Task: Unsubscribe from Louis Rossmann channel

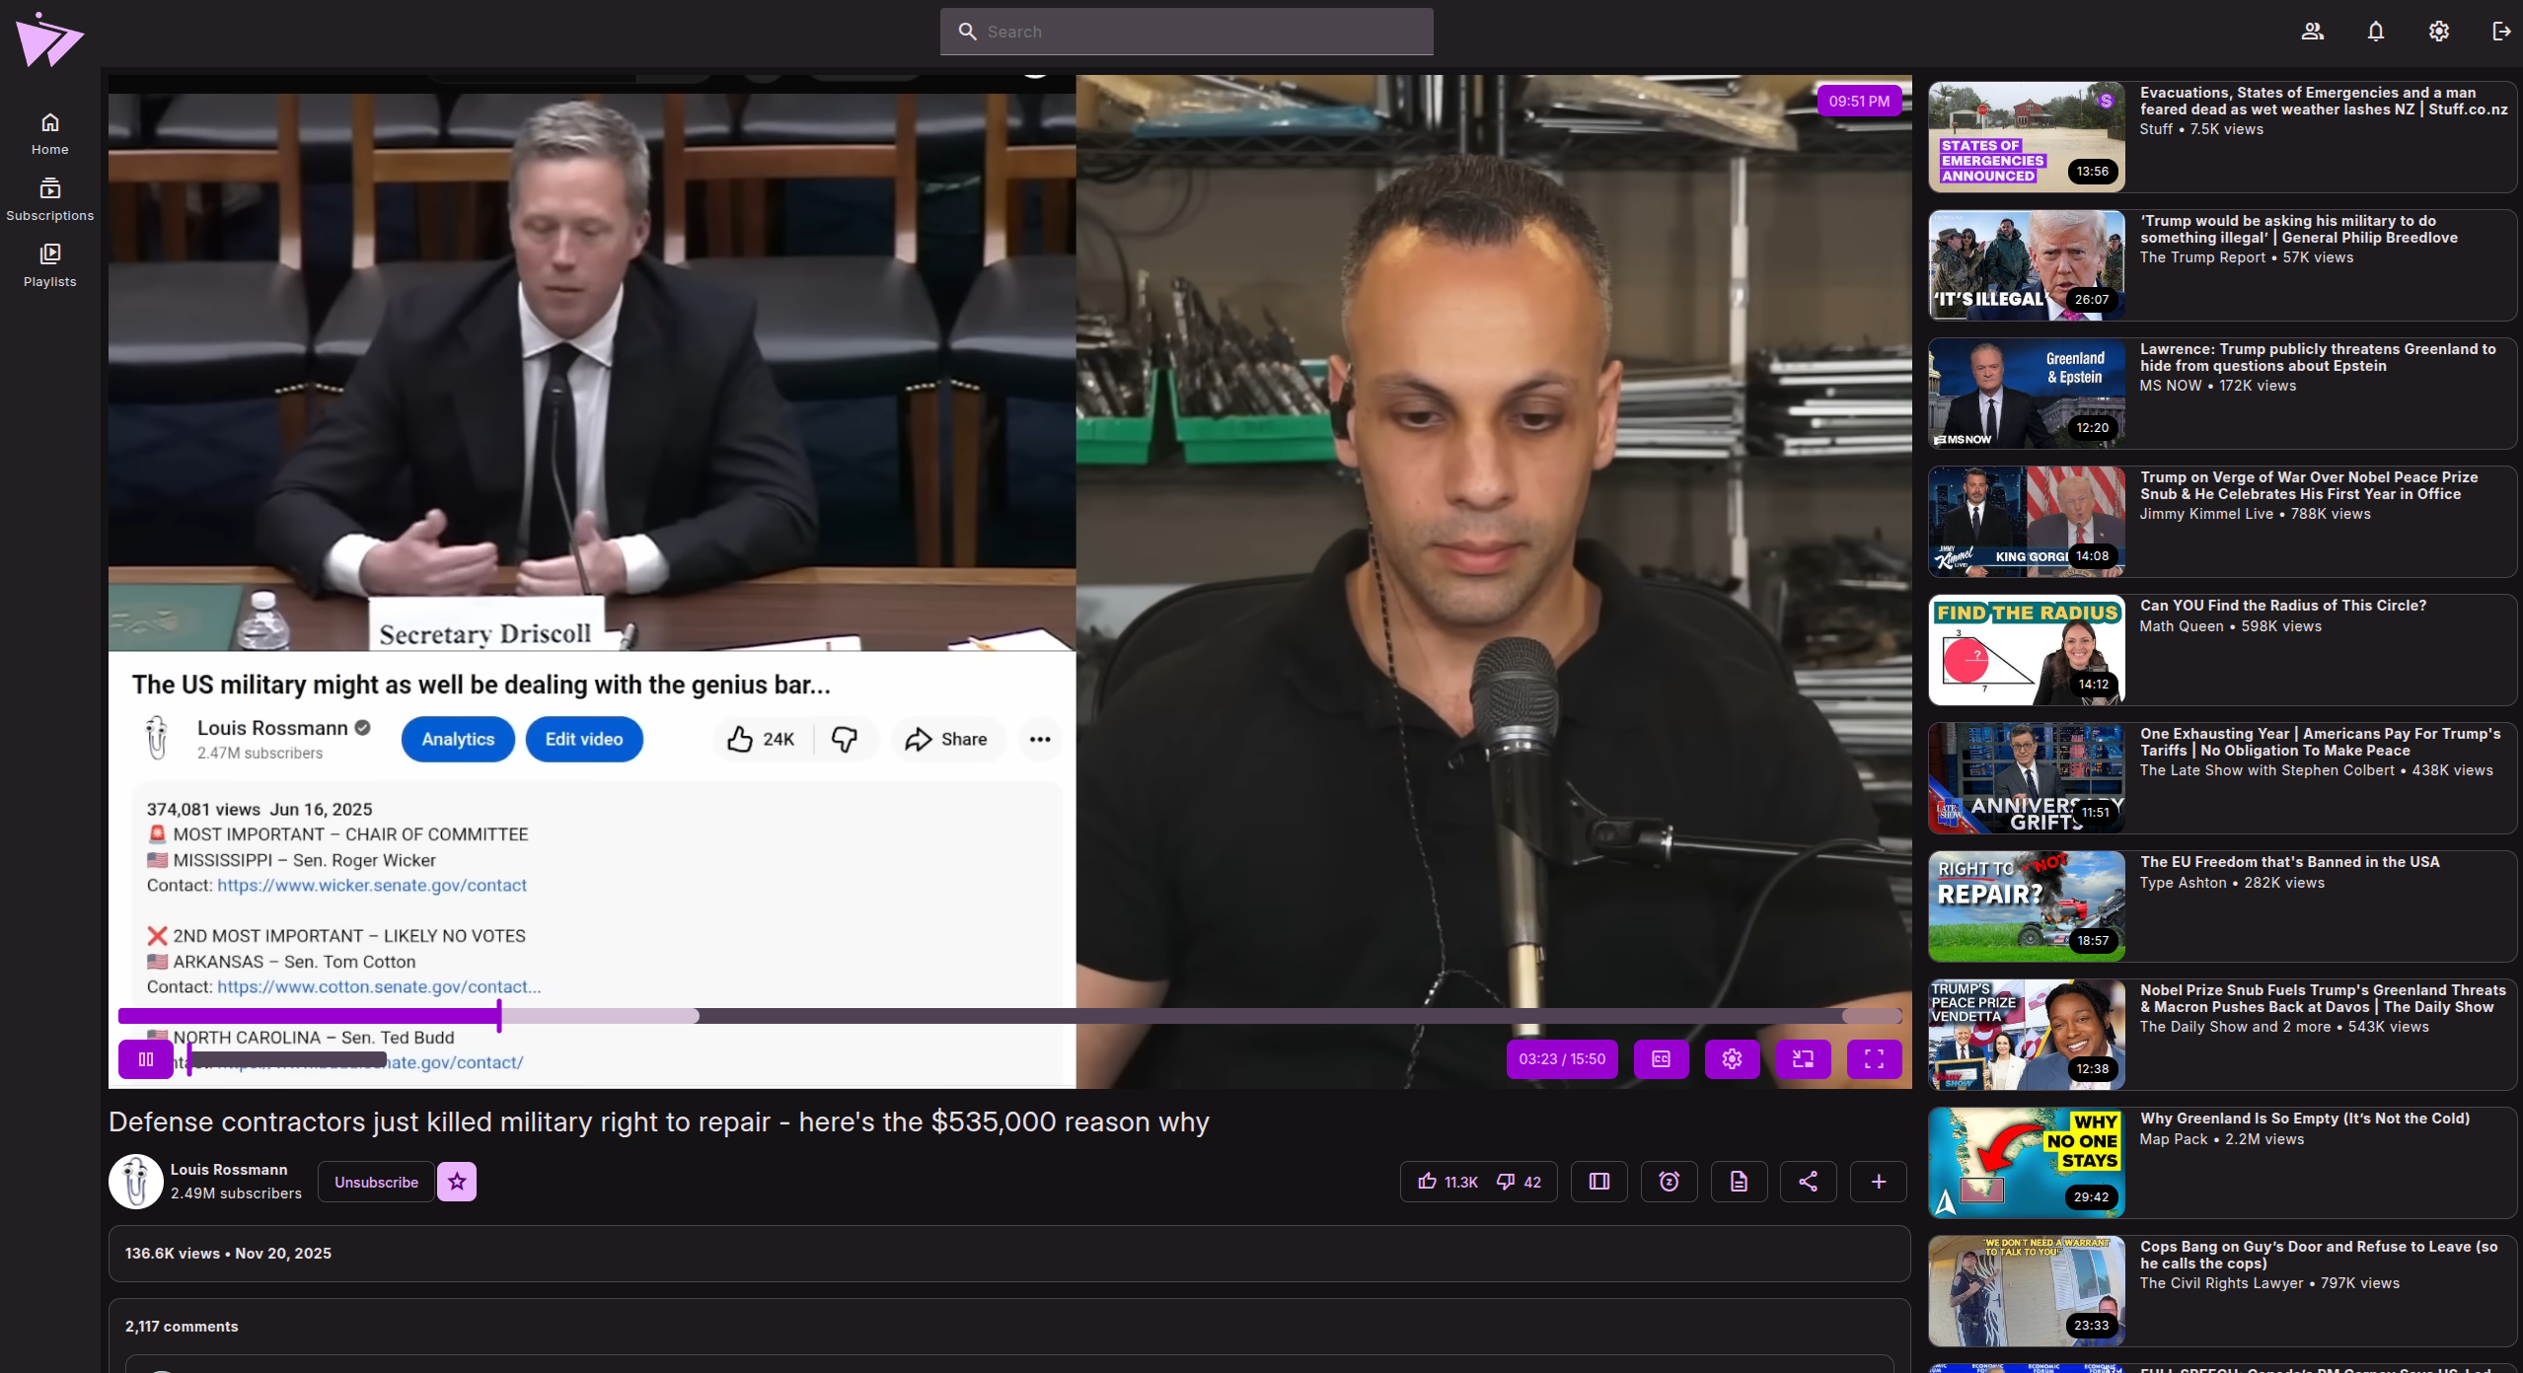Action: (376, 1182)
